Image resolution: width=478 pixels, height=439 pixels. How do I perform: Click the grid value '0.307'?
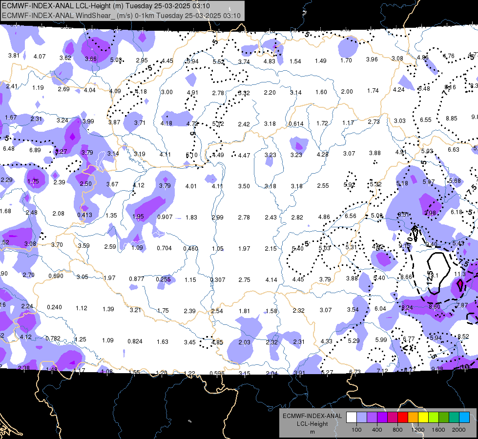[218, 279]
